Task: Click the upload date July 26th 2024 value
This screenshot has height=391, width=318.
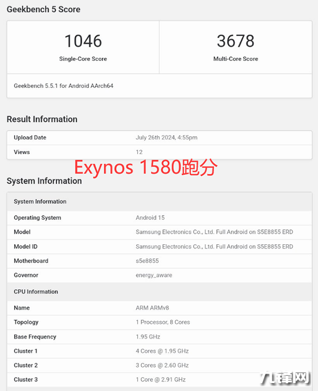Action: (166, 138)
